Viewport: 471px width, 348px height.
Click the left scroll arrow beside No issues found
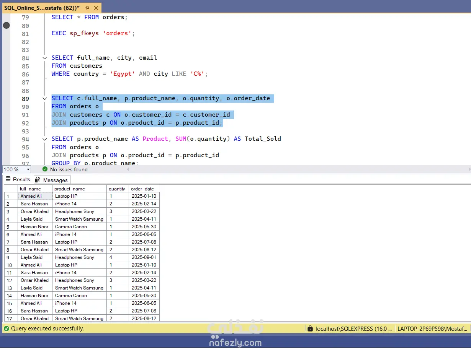coord(128,169)
